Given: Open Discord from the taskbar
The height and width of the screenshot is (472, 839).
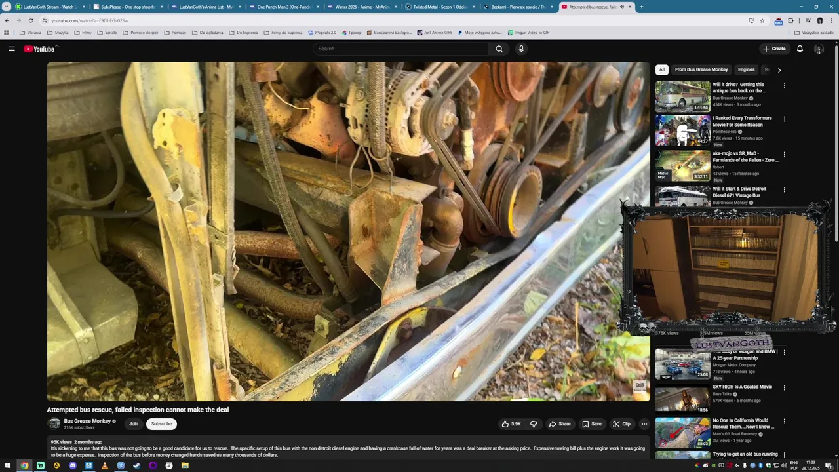Looking at the screenshot, I should point(73,465).
